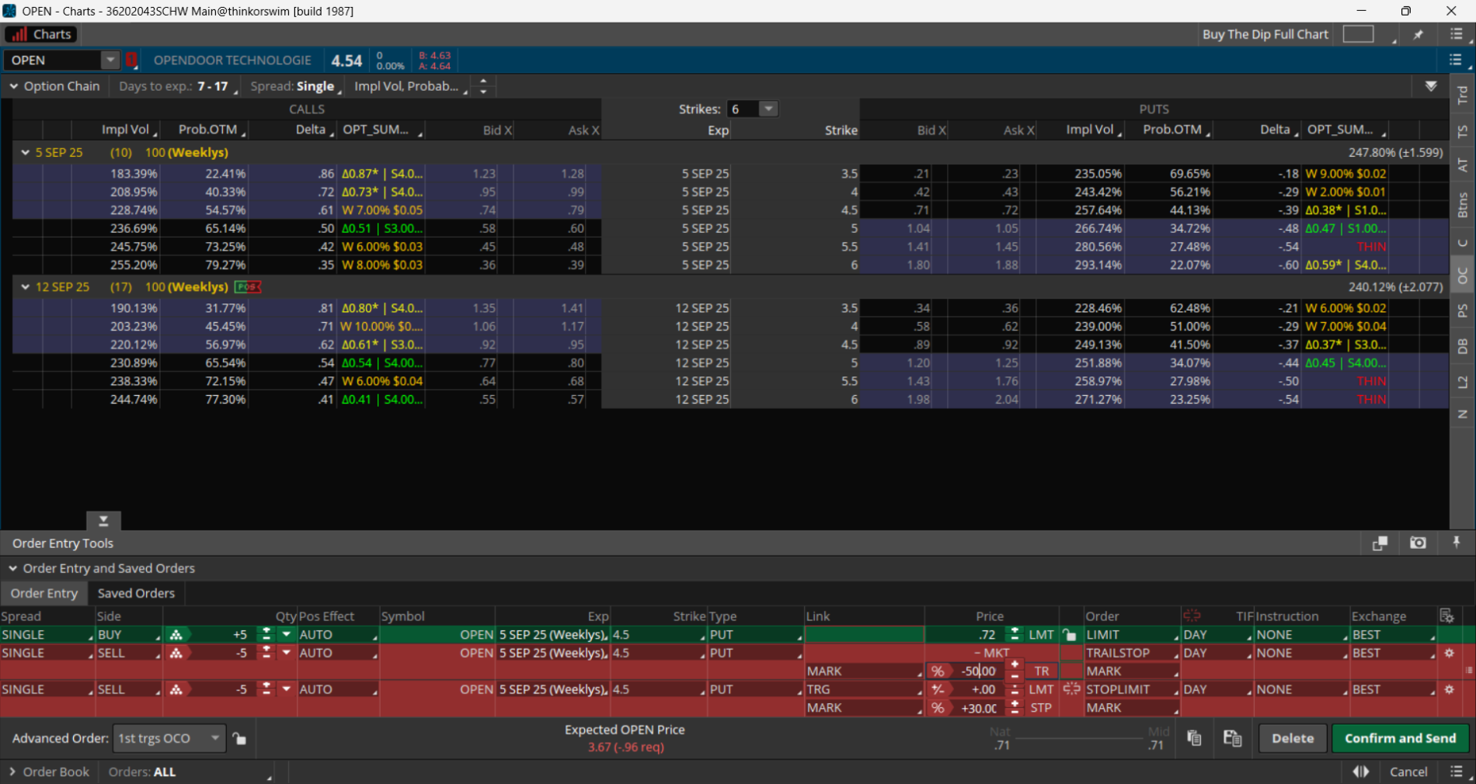Click the quantity link icon in the STOPLIMIT row

[x=176, y=689]
